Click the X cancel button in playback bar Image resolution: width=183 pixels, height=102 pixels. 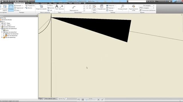[98, 99]
